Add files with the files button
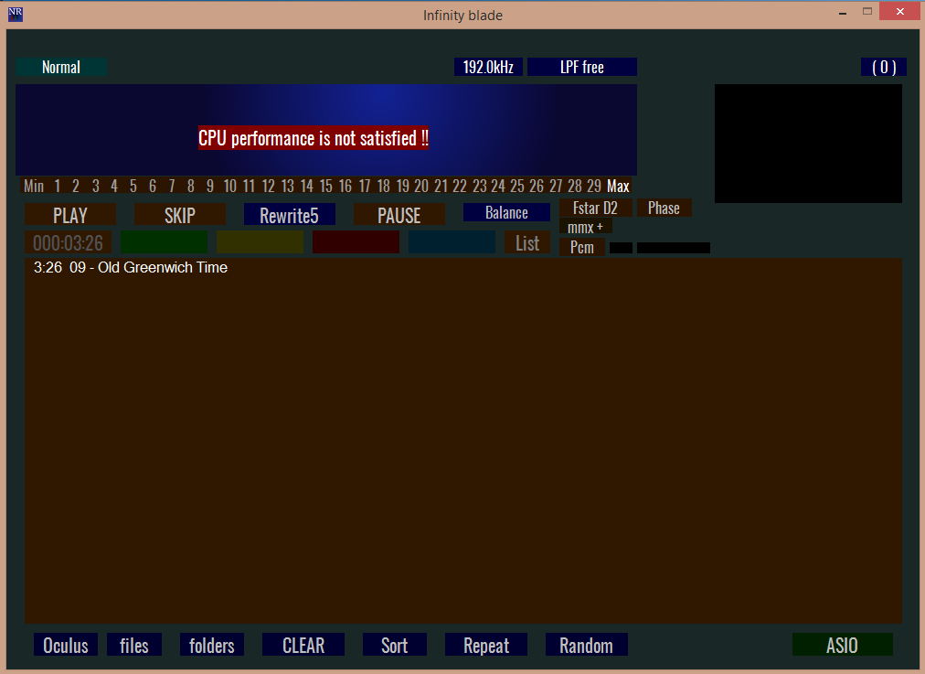 134,645
